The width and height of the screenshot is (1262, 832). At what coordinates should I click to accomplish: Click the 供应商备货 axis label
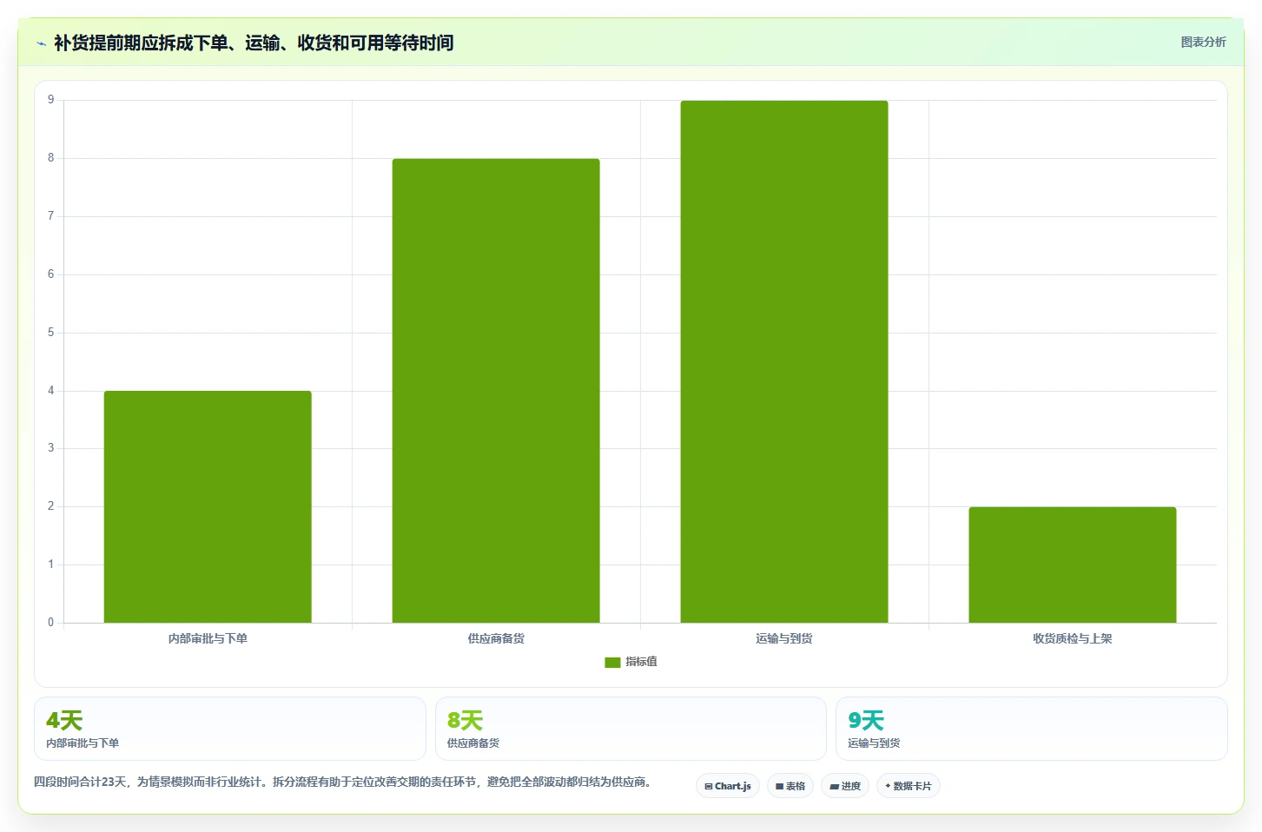point(496,638)
